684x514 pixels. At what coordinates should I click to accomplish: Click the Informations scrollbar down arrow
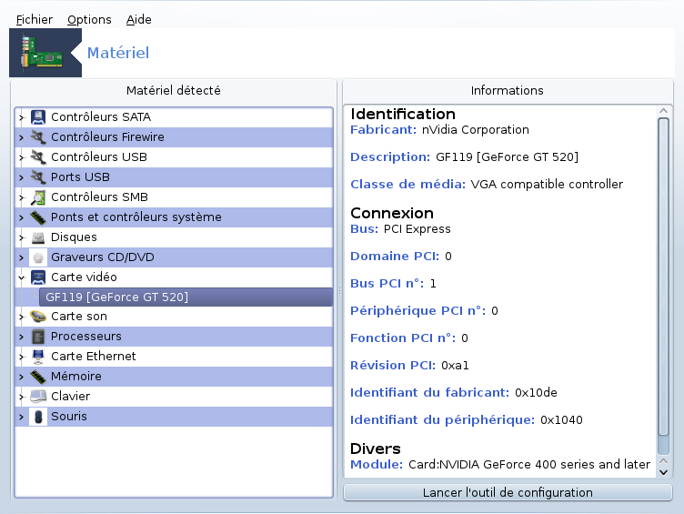664,471
